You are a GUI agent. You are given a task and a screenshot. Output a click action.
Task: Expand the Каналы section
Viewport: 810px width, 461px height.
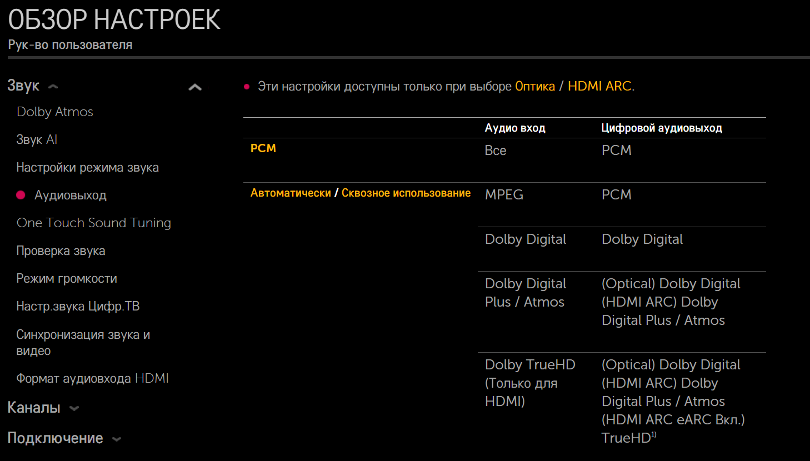74,408
